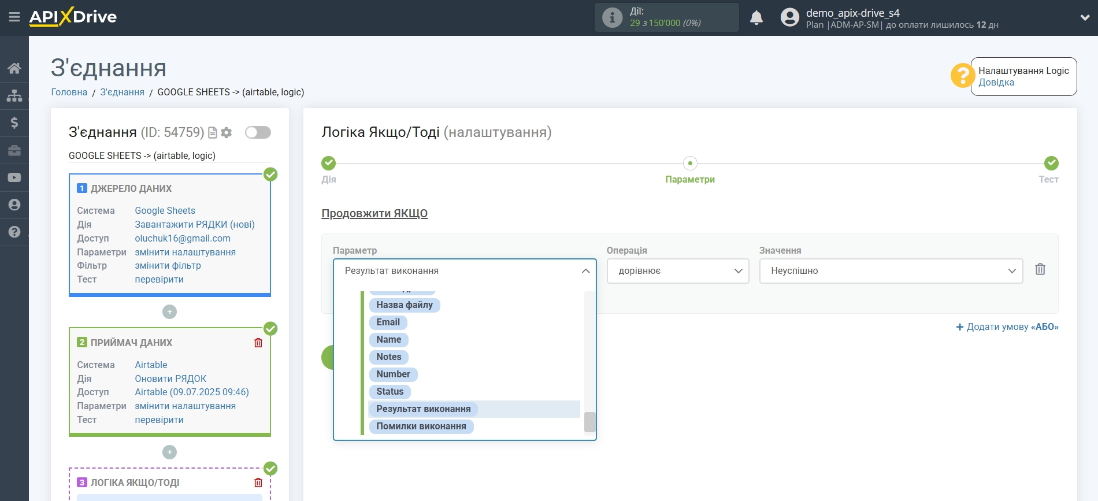Open help question icon in sidebar

(x=14, y=232)
